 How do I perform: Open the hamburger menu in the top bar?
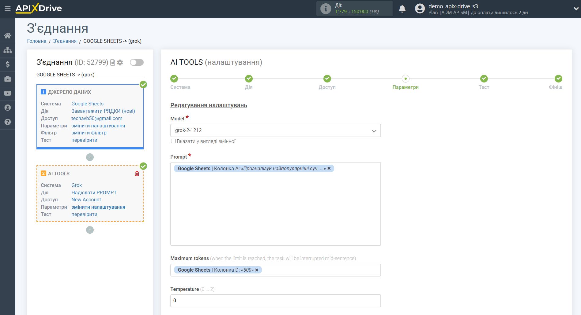tap(8, 9)
